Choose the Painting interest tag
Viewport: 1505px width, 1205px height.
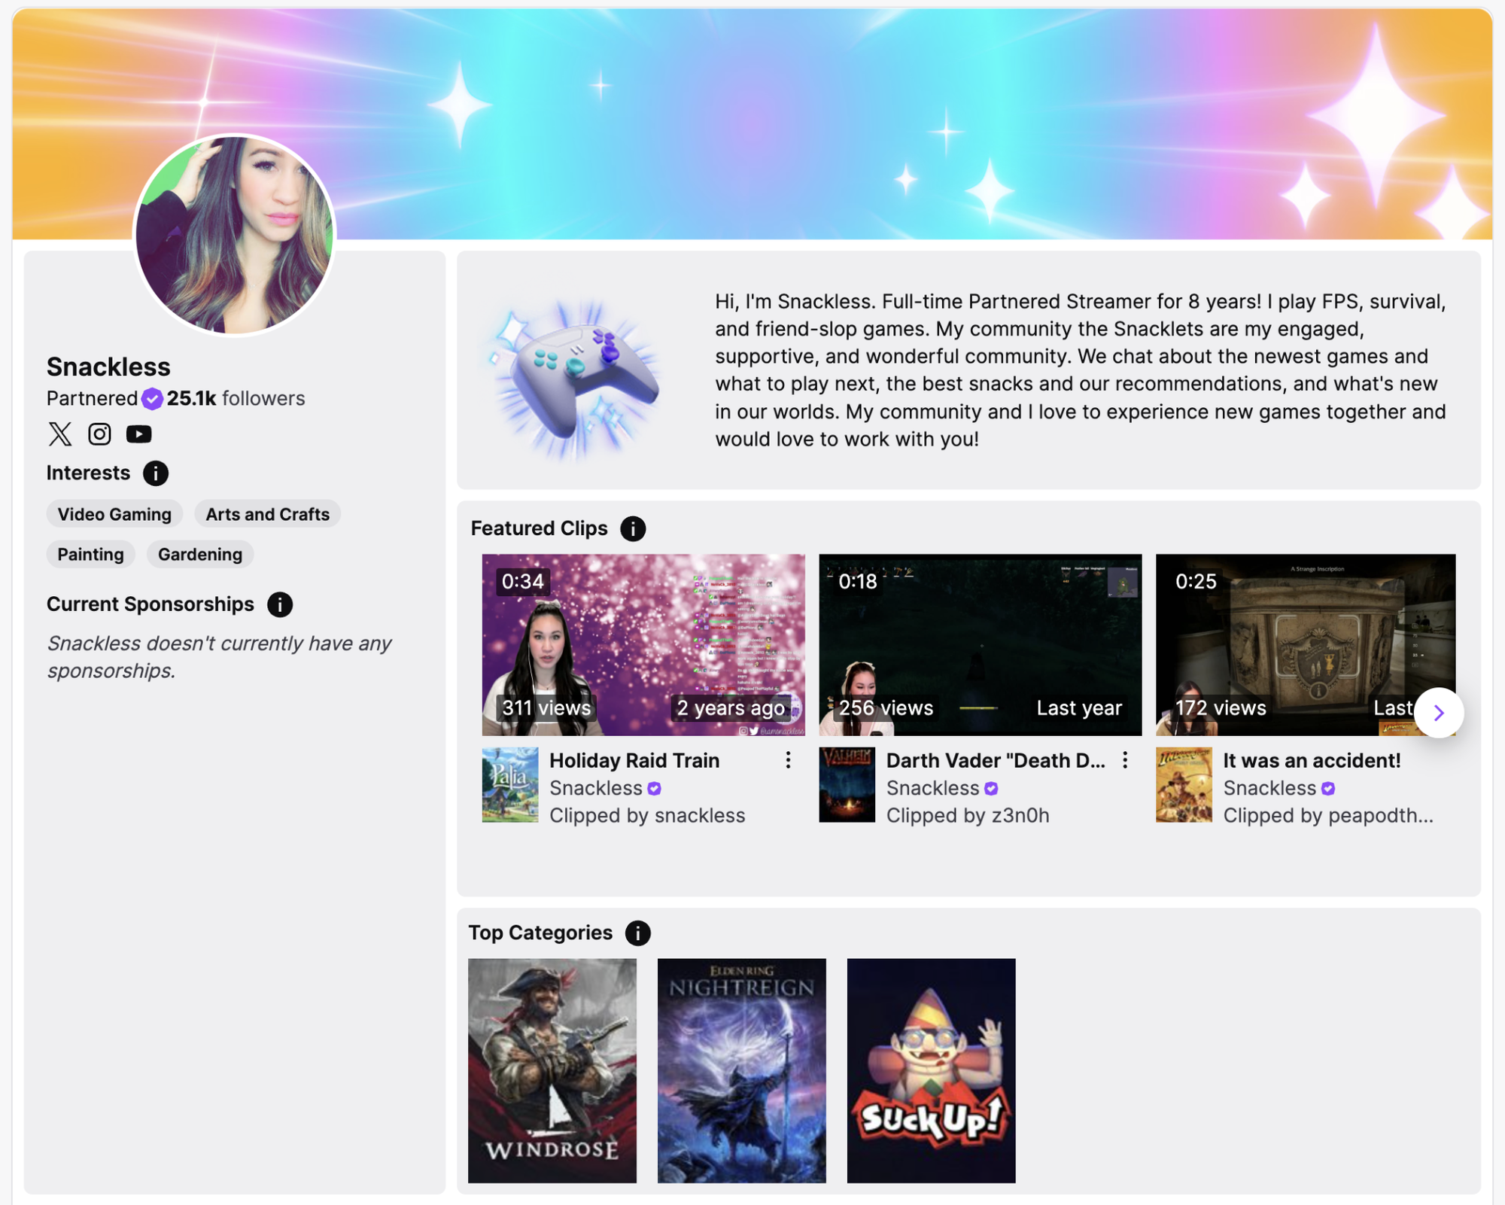(90, 554)
